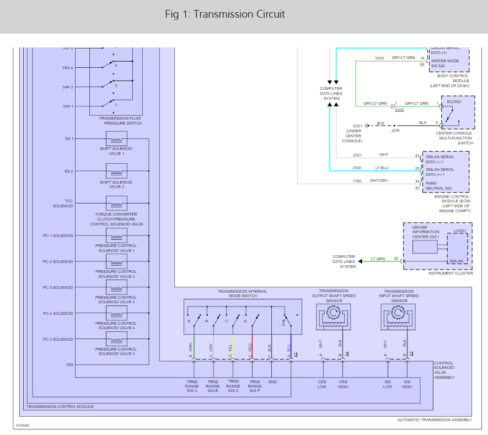Click the X200 connector reference

click(x=399, y=110)
